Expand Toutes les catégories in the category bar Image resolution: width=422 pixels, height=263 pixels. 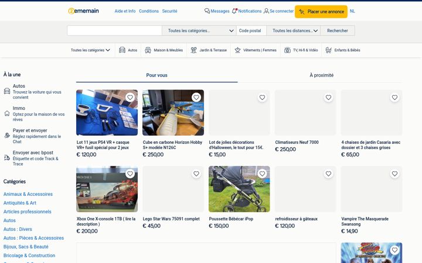90,50
